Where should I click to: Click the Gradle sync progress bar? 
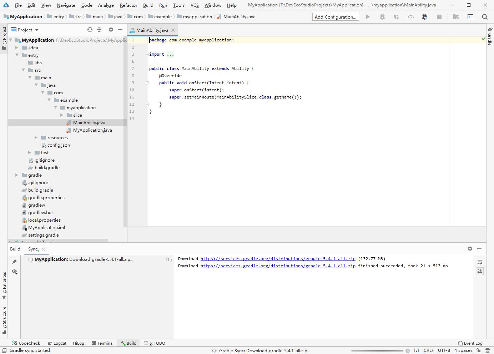[377, 350]
